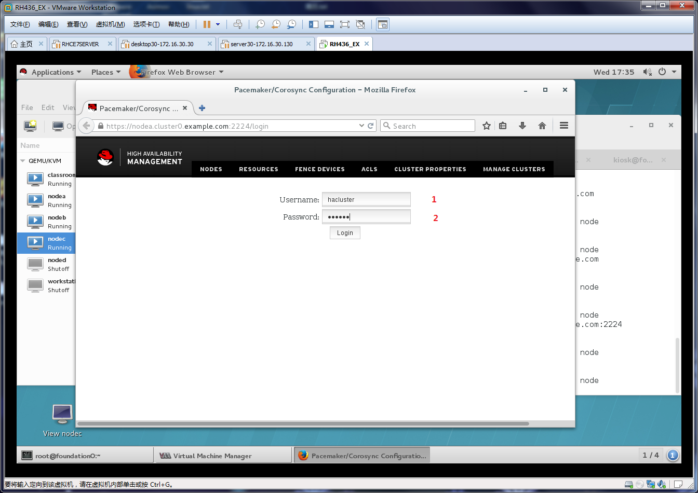This screenshot has width=698, height=493.
Task: Open the 帮助(H) menu
Action: click(x=179, y=24)
